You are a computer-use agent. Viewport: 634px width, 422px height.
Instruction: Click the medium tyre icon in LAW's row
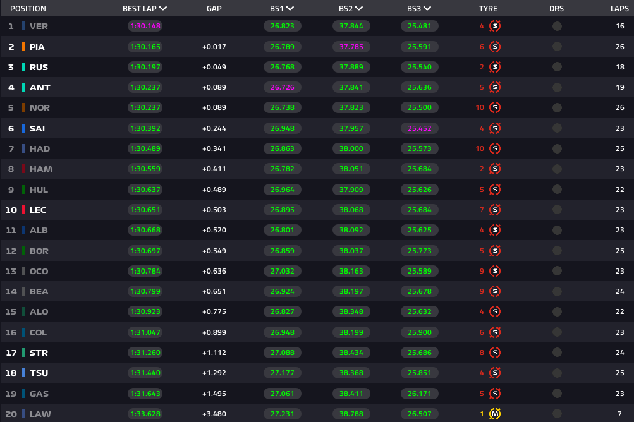coord(495,414)
